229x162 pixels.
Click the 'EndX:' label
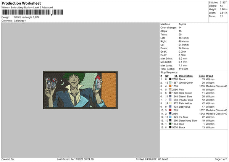164,52
